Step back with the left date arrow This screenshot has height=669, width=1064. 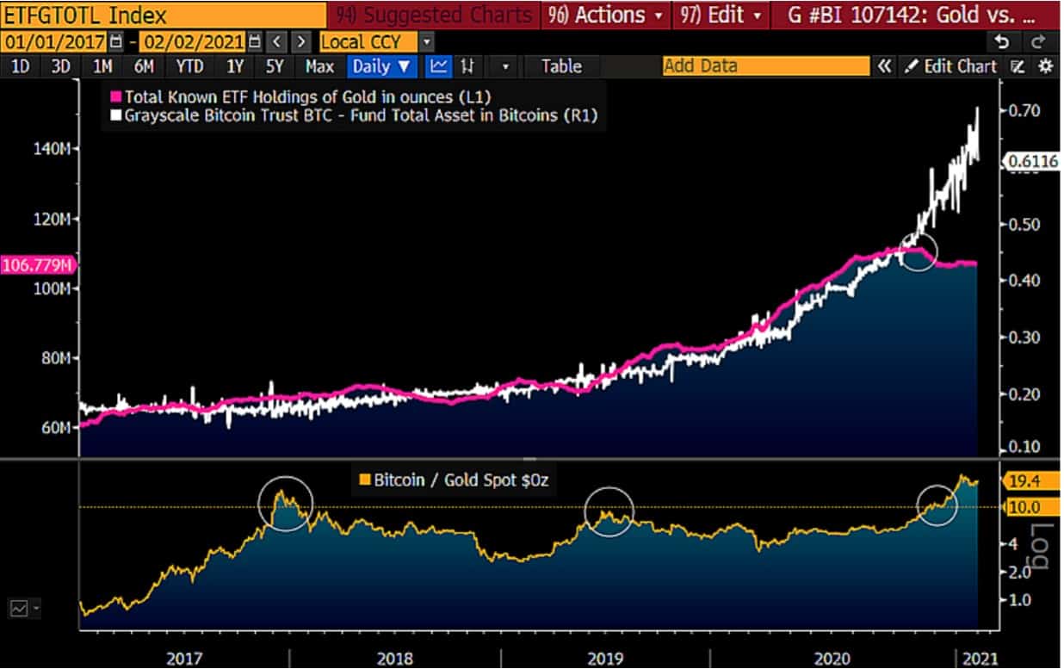[275, 40]
